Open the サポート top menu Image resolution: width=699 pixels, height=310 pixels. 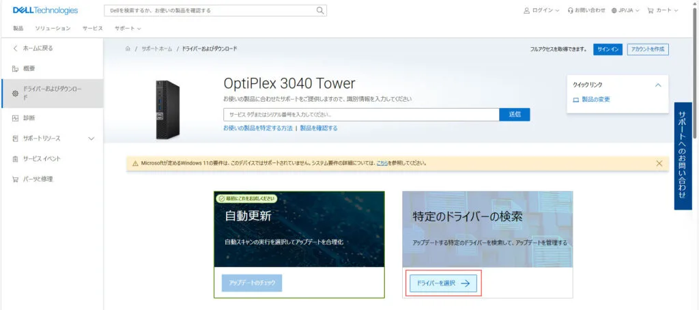[x=128, y=28]
